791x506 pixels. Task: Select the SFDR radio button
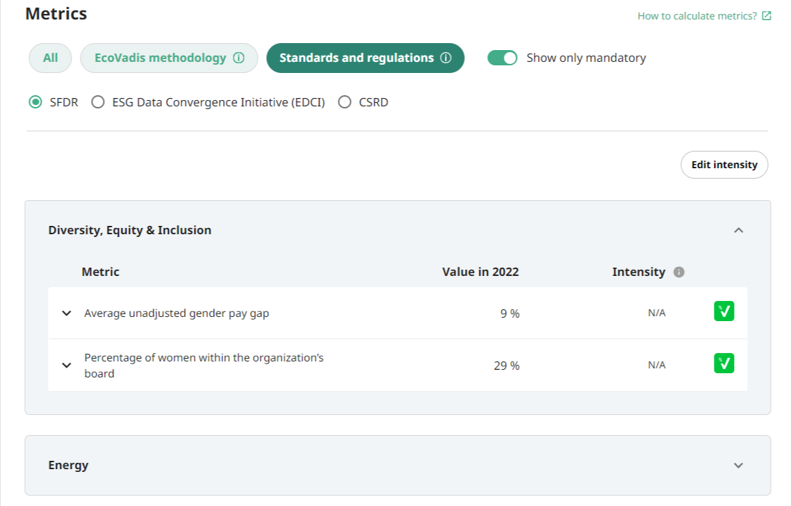point(35,102)
